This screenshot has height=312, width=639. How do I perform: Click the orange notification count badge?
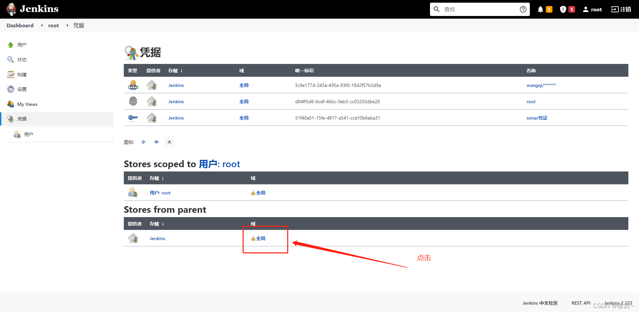coord(549,9)
